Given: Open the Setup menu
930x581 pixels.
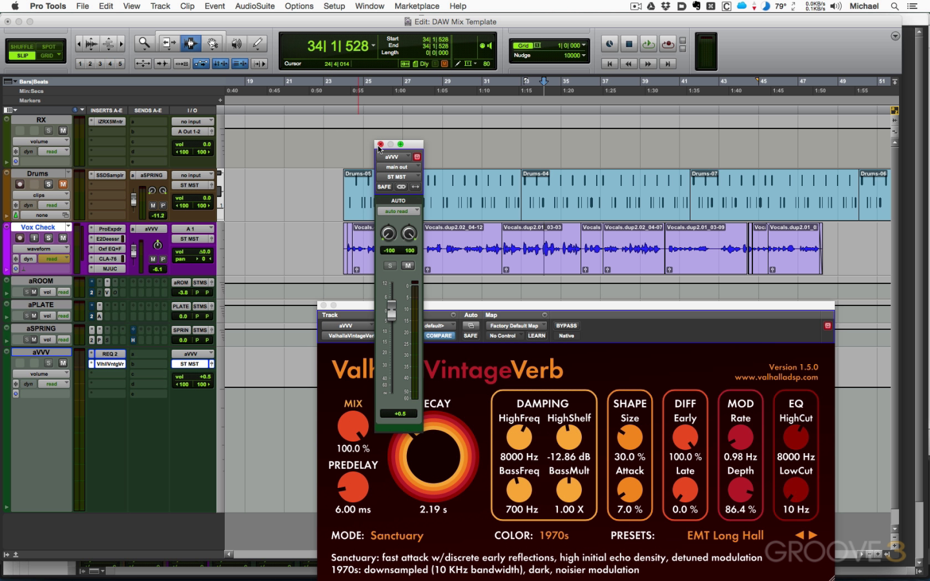Looking at the screenshot, I should click(334, 6).
